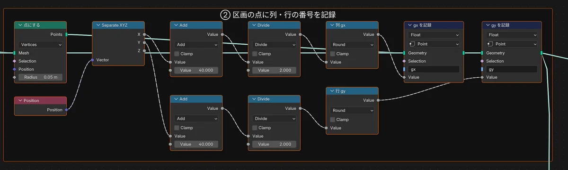Click Value 2.000 field in lower Divide node
The width and height of the screenshot is (568, 170).
click(x=274, y=144)
